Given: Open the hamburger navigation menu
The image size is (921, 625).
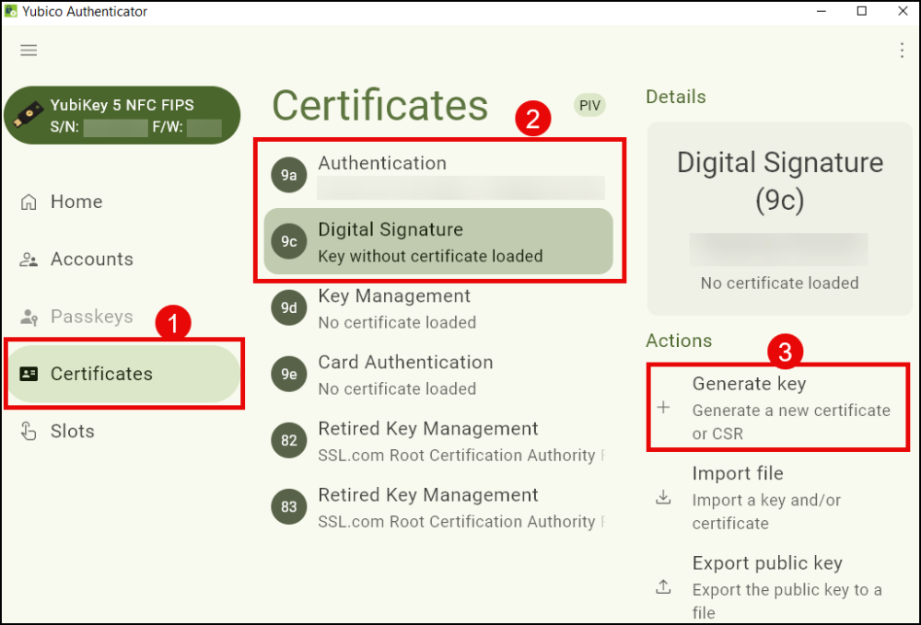Looking at the screenshot, I should [x=29, y=51].
